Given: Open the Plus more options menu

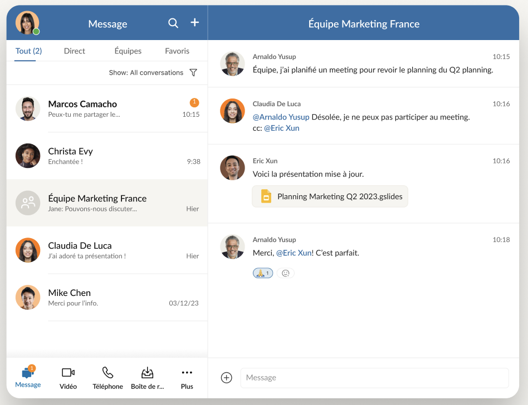Looking at the screenshot, I should click(187, 378).
